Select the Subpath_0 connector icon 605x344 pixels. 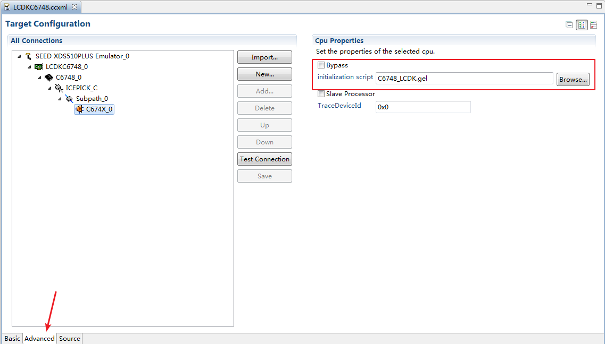69,98
